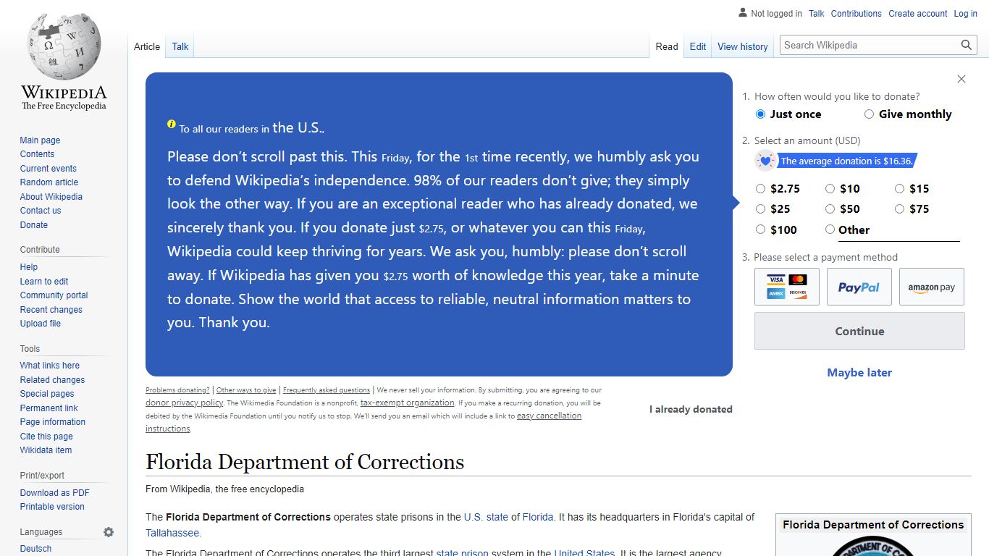This screenshot has width=989, height=556.
Task: Click the heart icon beside average donation
Action: 765,161
